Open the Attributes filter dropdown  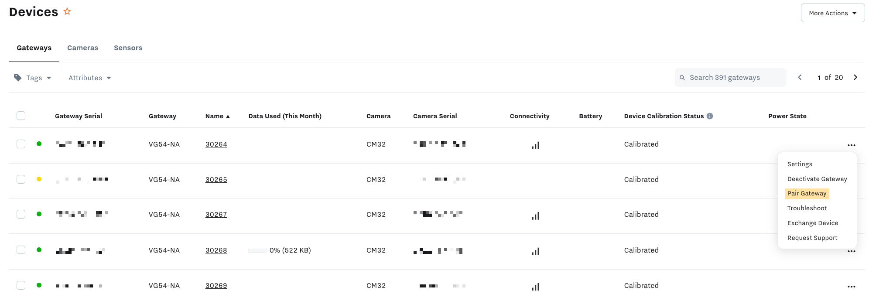pos(89,78)
